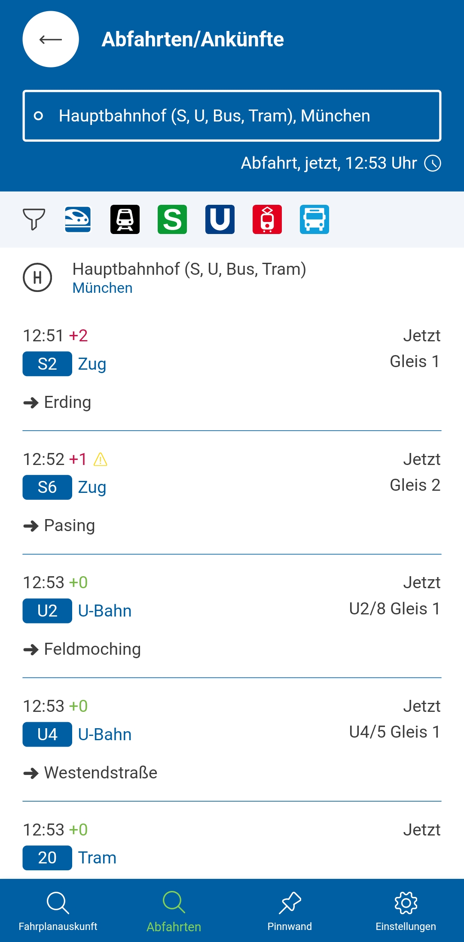Select U4 train to Westendstraße
Viewport: 464px width, 942px height.
tap(232, 739)
